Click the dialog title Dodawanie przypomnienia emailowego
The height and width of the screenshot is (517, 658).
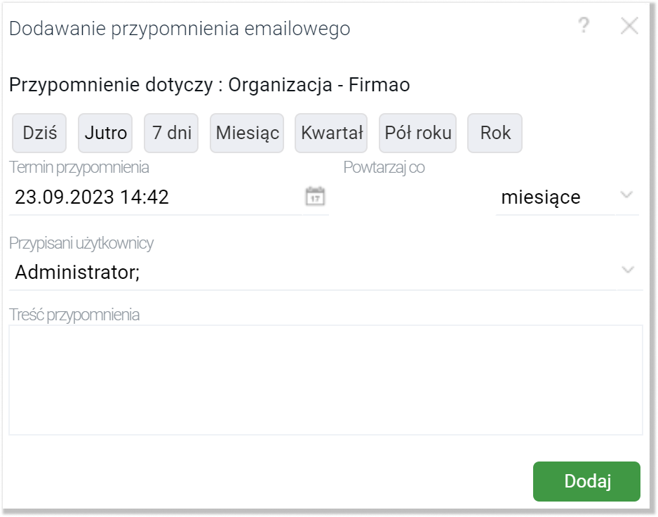tap(180, 29)
